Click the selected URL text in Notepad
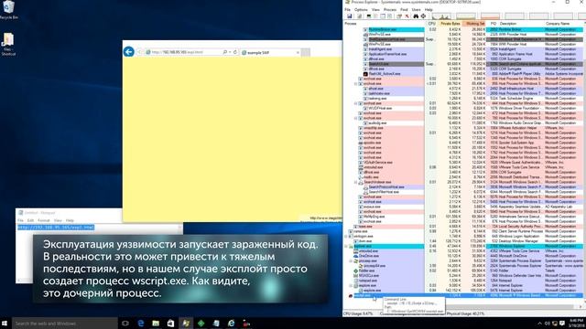586x329 pixels. pos(56,228)
